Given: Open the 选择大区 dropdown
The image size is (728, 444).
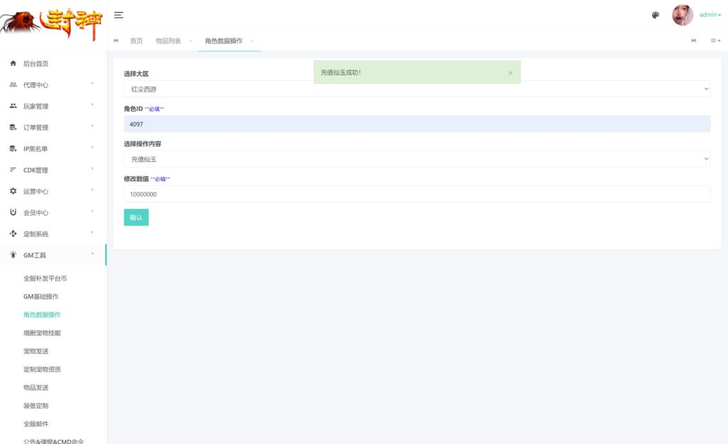Looking at the screenshot, I should 417,90.
